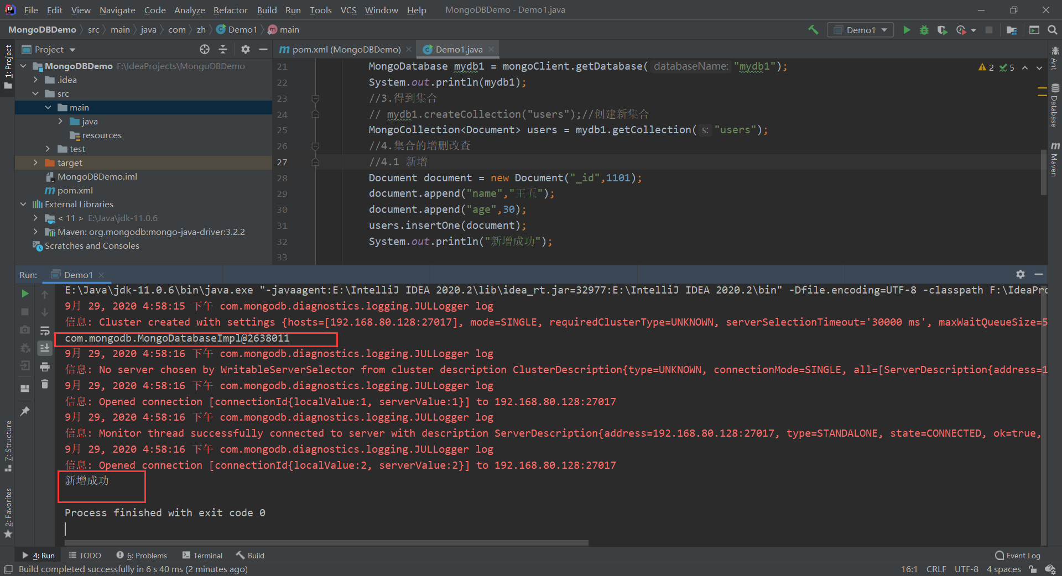
Task: Run Demo1 with coverage icon
Action: click(x=942, y=30)
